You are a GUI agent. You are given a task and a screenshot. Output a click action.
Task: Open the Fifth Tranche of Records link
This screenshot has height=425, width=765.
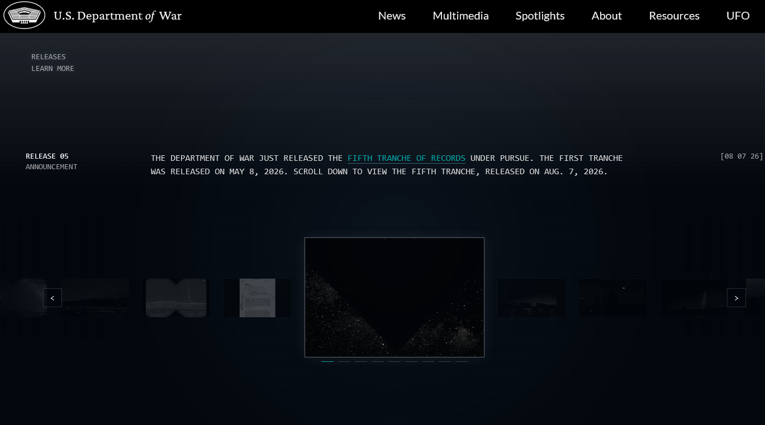406,158
